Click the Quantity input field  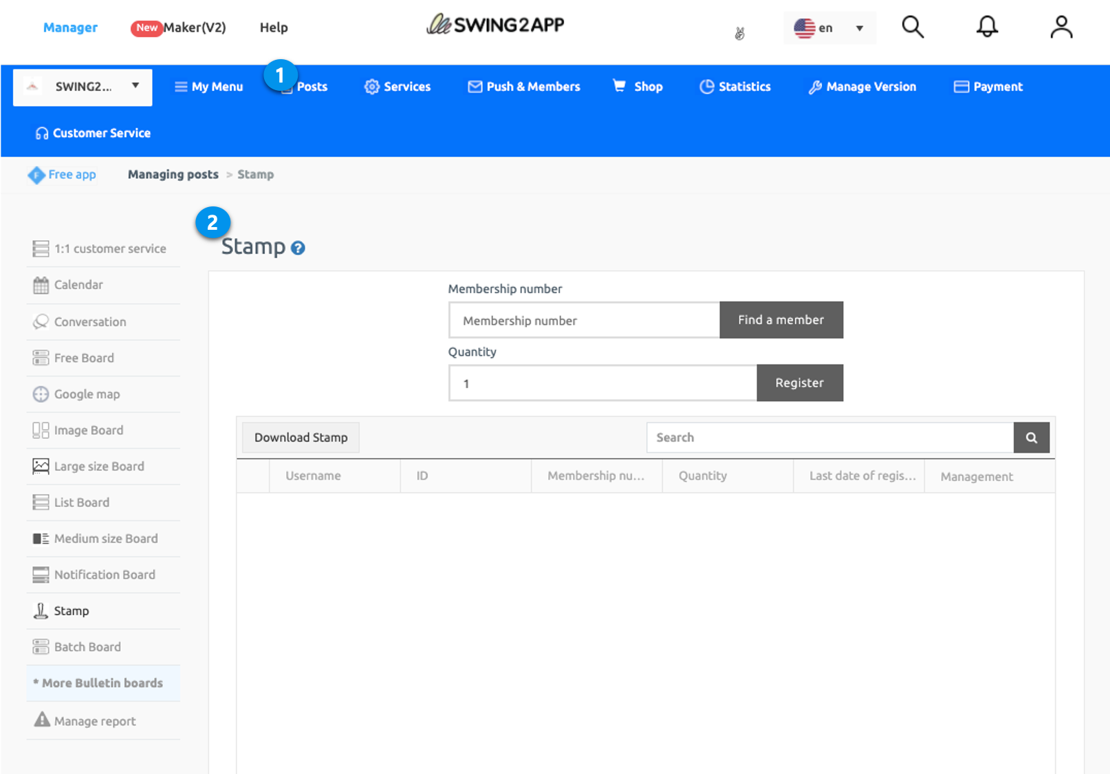tap(602, 383)
